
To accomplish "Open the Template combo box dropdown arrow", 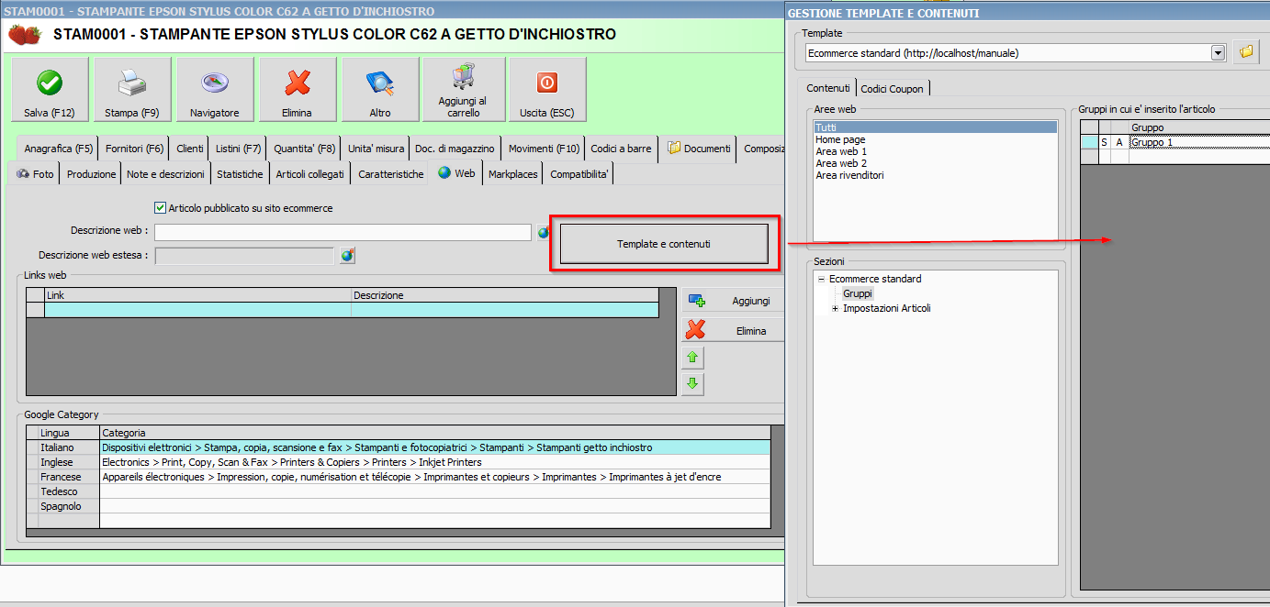I will pyautogui.click(x=1219, y=53).
